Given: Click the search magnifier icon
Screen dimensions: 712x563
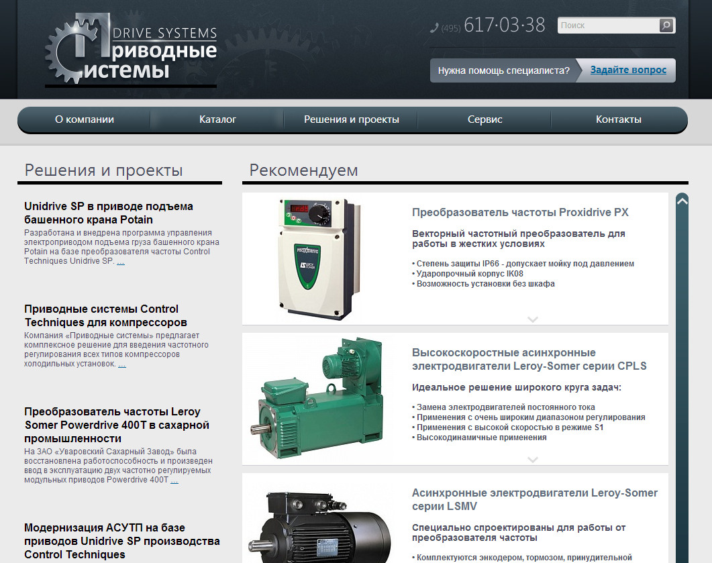Looking at the screenshot, I should pyautogui.click(x=666, y=25).
